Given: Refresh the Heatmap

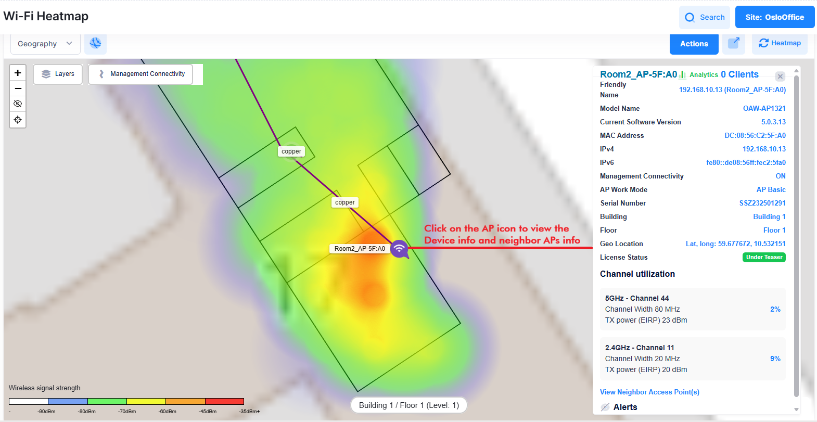Looking at the screenshot, I should pos(780,44).
